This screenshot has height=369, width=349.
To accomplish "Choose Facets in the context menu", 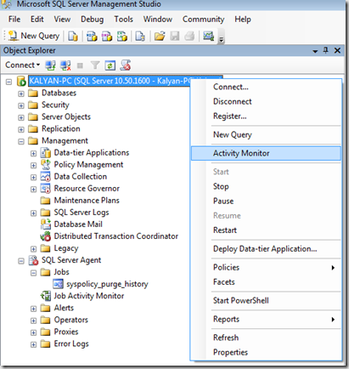I will [266, 282].
